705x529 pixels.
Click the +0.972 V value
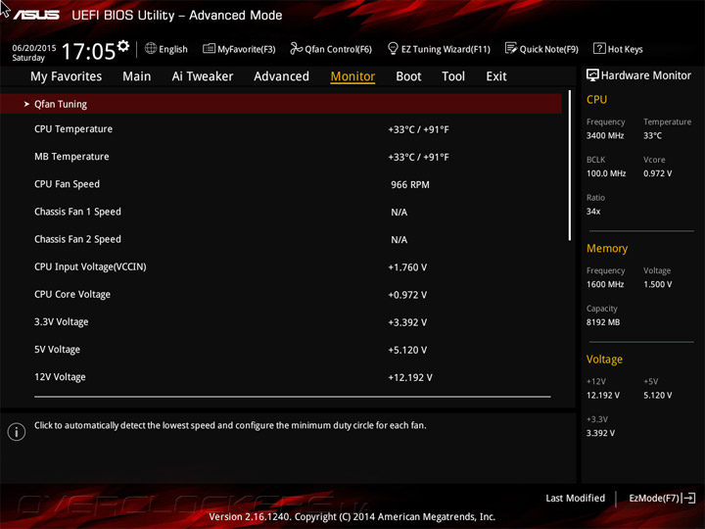[407, 295]
